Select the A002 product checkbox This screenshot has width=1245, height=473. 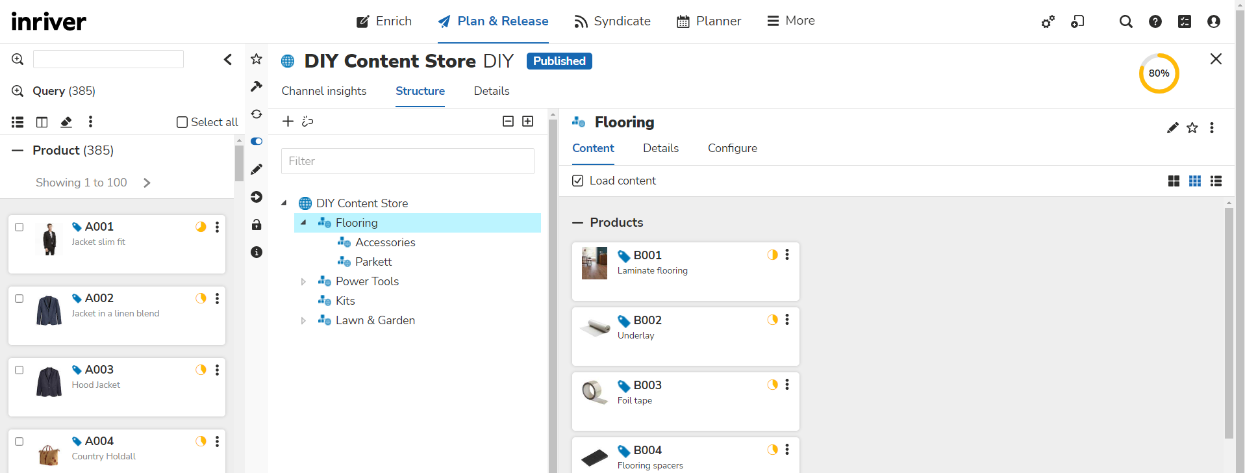pos(19,299)
